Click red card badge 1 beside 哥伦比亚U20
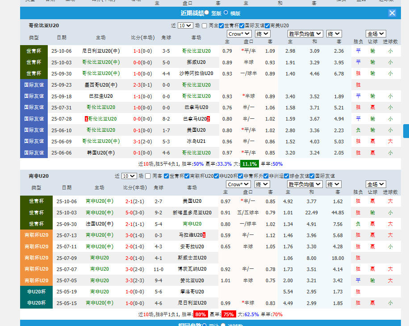 tap(86, 119)
